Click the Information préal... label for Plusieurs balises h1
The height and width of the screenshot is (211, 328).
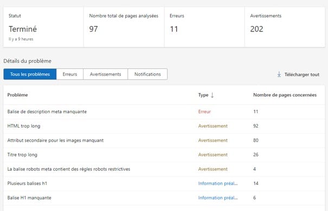[x=218, y=183]
